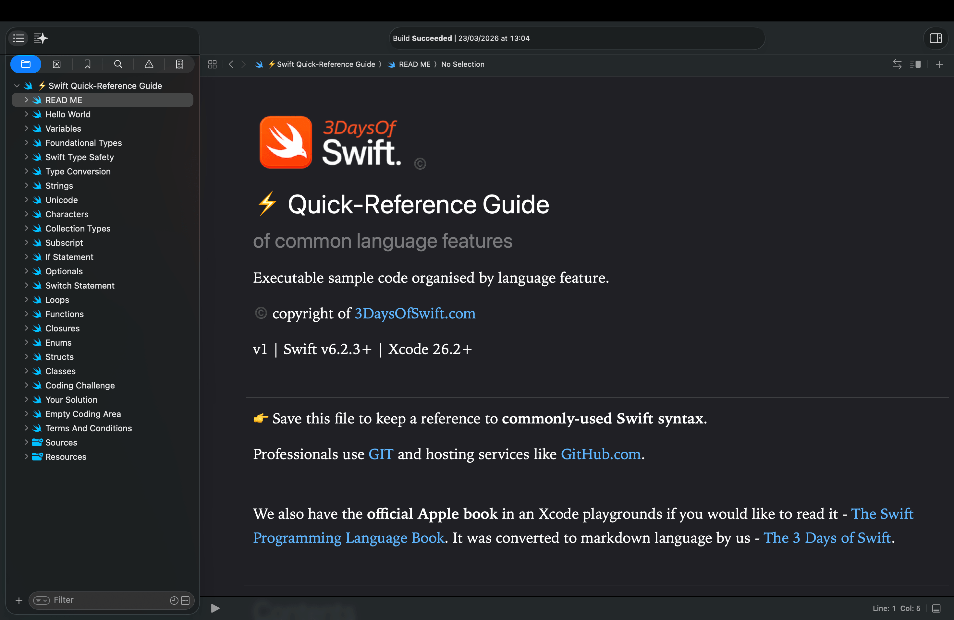This screenshot has width=954, height=620.
Task: Open related items grid in jump bar
Action: coord(212,64)
